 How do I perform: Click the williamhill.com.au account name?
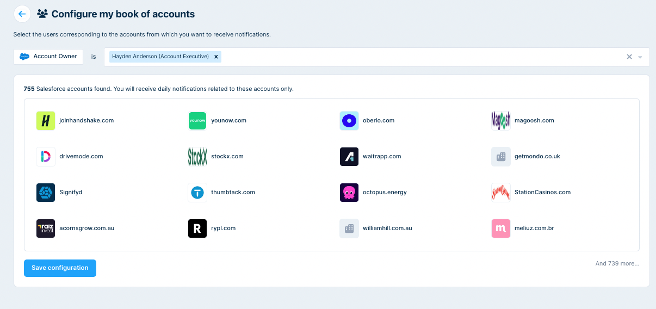click(x=387, y=228)
